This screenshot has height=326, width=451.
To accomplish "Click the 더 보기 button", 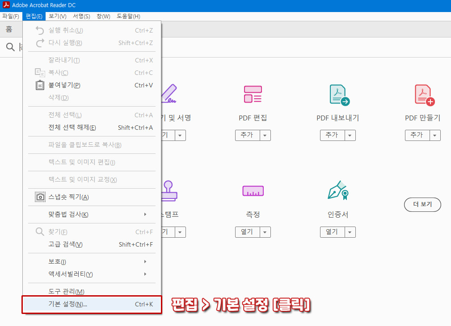I will (x=422, y=204).
